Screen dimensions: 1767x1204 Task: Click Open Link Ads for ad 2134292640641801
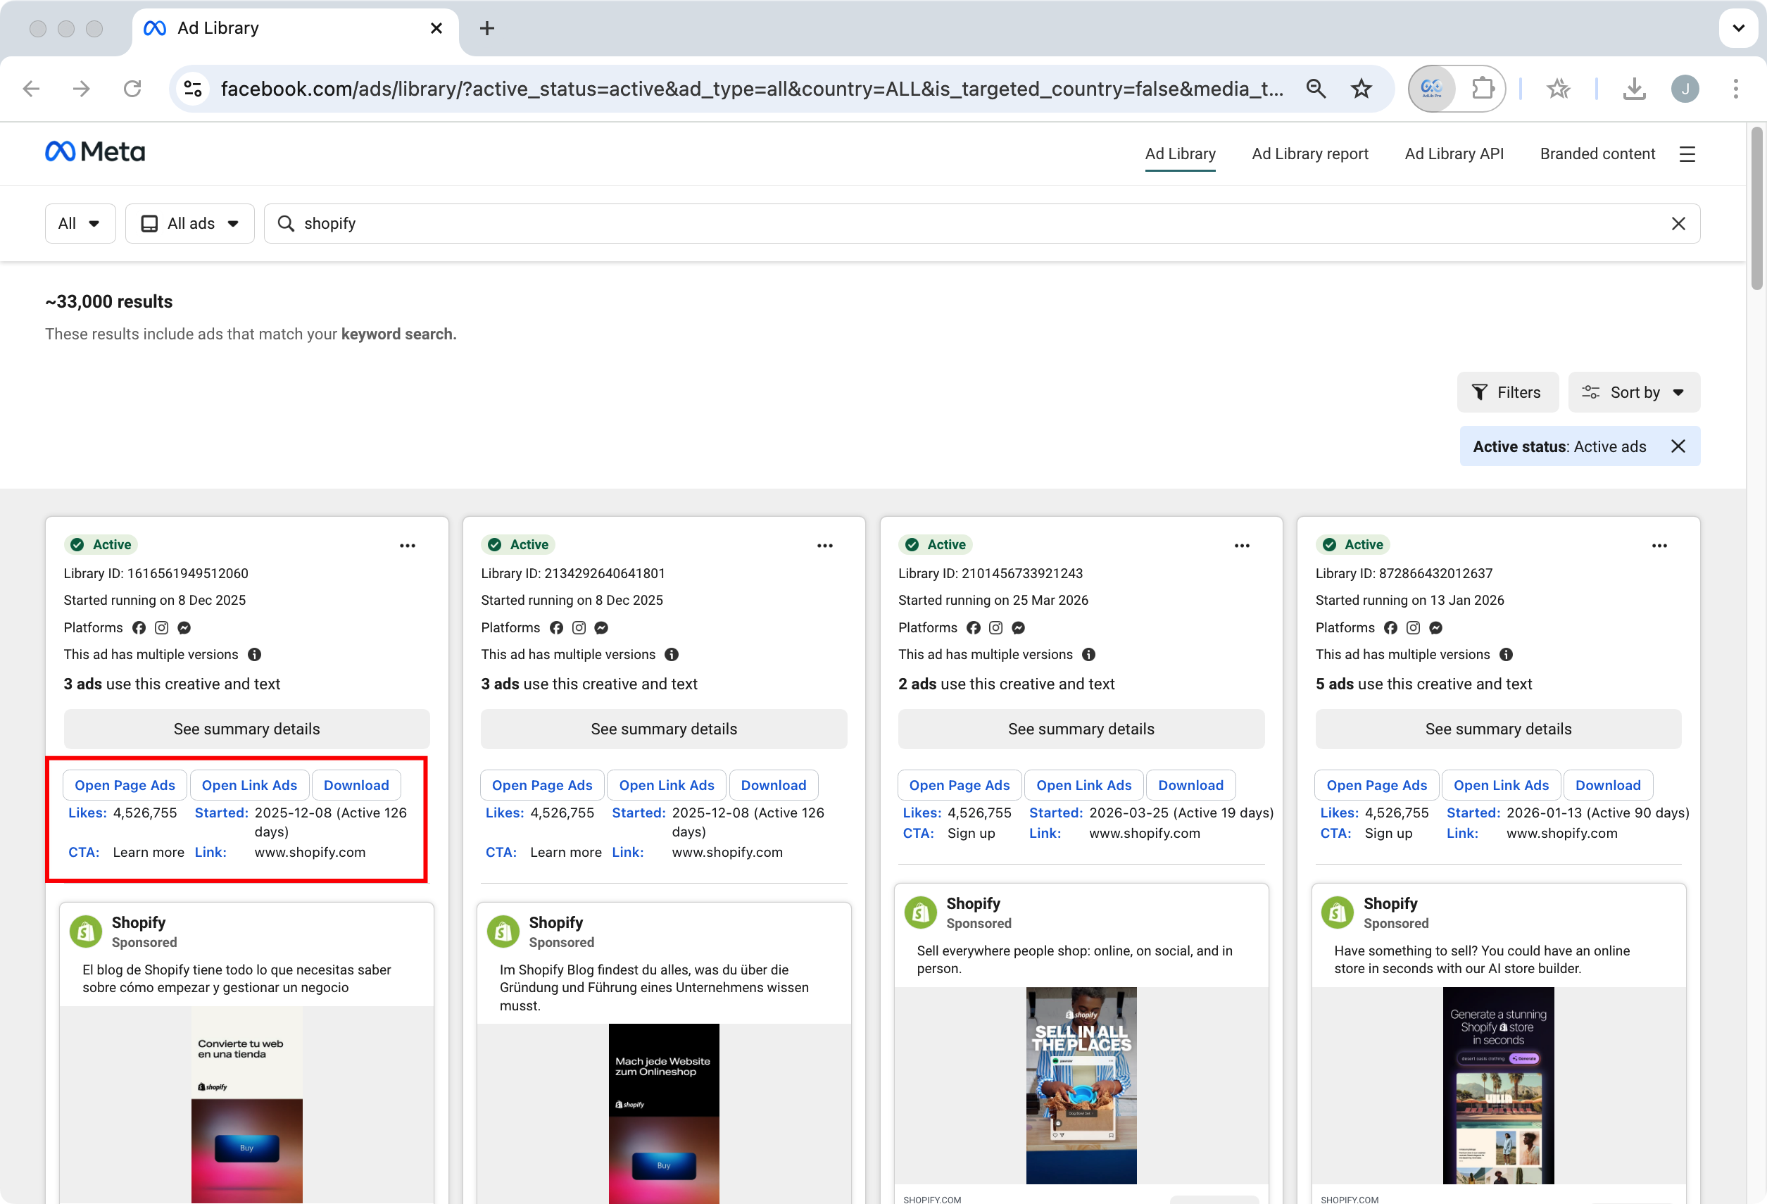tap(667, 786)
